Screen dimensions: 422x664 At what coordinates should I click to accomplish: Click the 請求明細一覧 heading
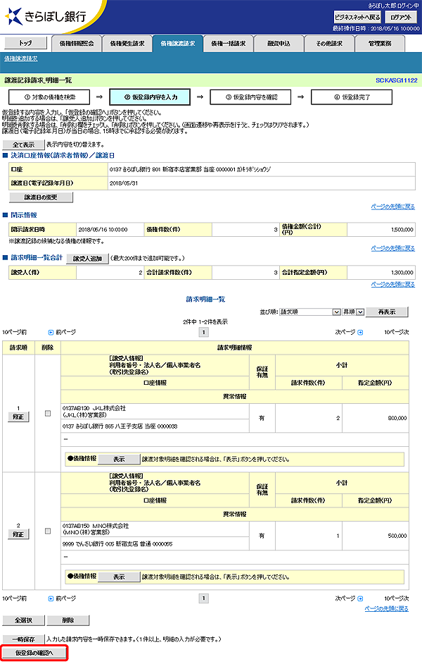pyautogui.click(x=205, y=300)
